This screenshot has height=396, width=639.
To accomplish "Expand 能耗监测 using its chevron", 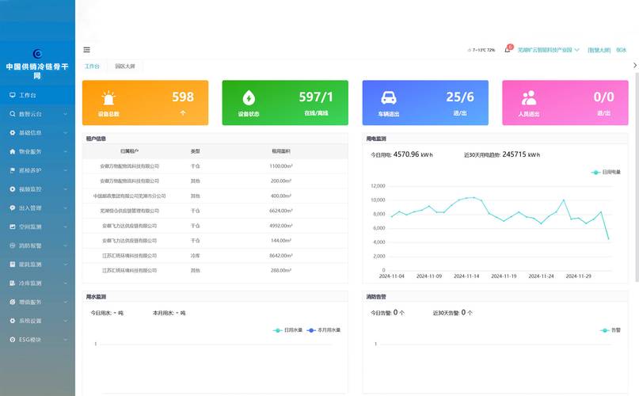I will pyautogui.click(x=65, y=265).
